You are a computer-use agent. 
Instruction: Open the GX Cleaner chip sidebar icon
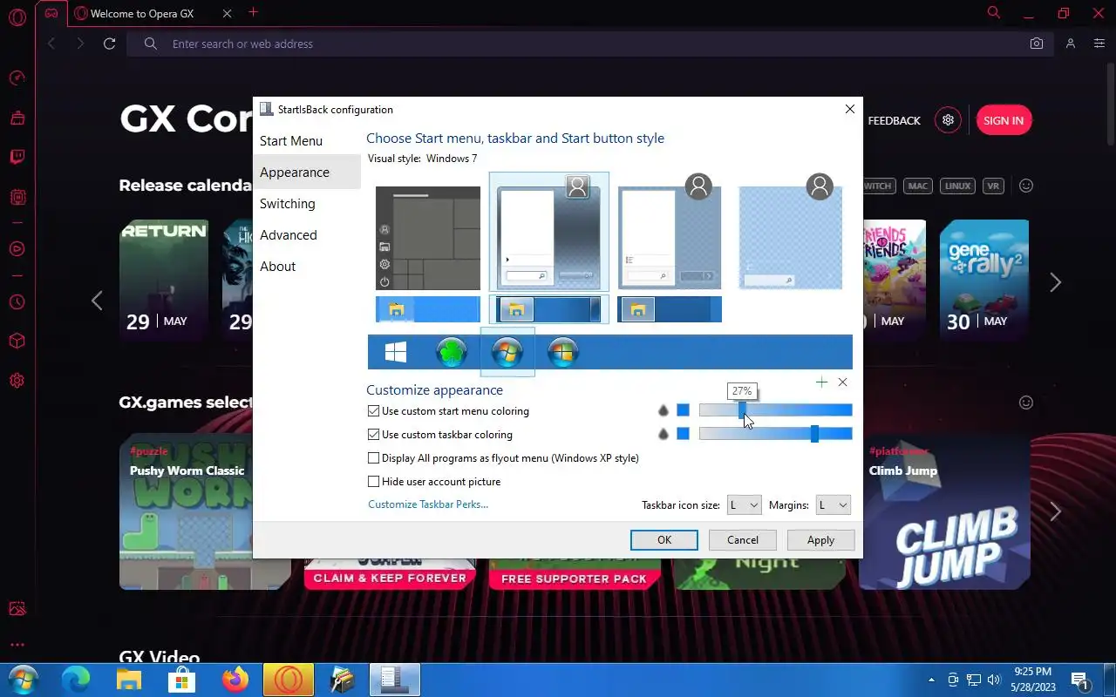tap(17, 198)
